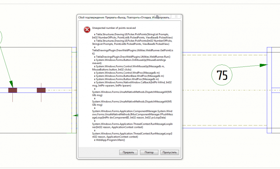The image size is (280, 169).
Task: Click the green arrowhead right of mark 75
Action: click(264, 65)
